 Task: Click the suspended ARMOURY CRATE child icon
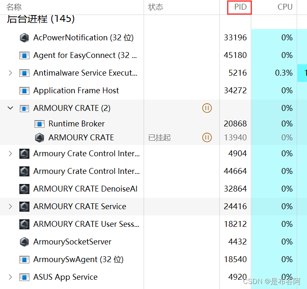point(40,138)
